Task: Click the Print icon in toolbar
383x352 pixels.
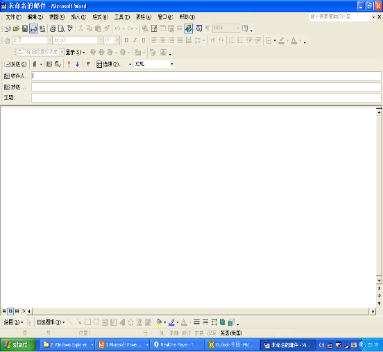Action: [x=53, y=28]
